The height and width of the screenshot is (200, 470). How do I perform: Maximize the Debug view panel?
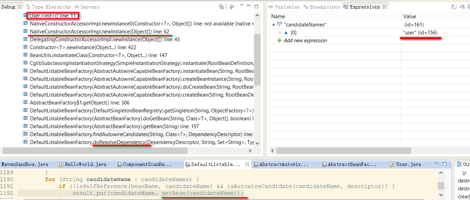click(x=256, y=6)
